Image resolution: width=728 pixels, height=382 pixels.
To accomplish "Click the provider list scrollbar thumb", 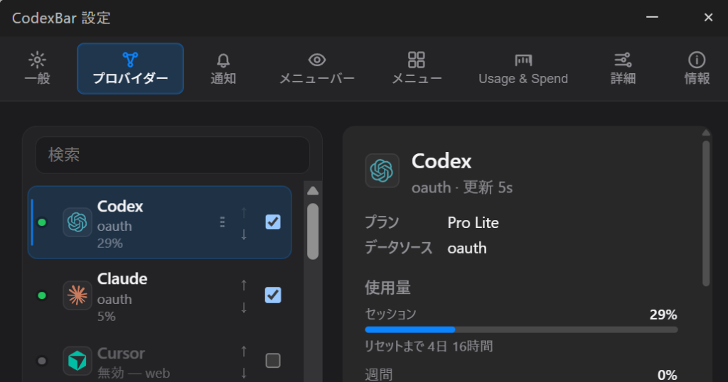I will 313,231.
